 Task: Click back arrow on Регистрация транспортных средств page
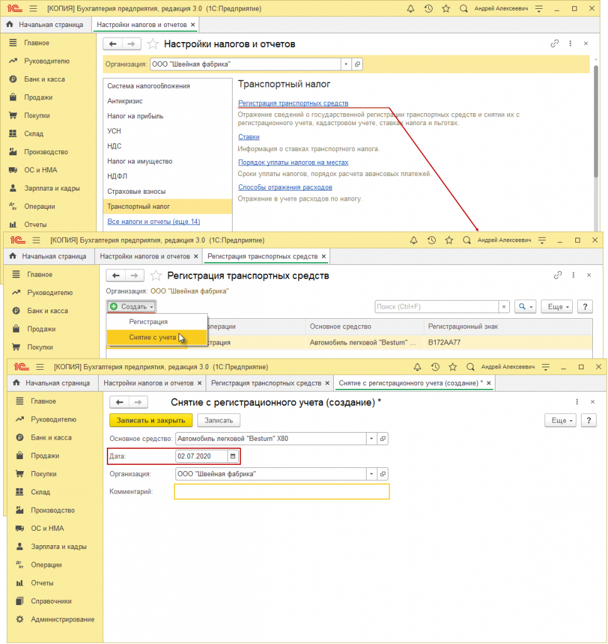coord(116,275)
